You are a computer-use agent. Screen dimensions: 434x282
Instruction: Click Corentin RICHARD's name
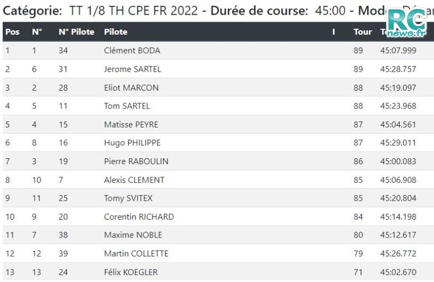coord(139,217)
